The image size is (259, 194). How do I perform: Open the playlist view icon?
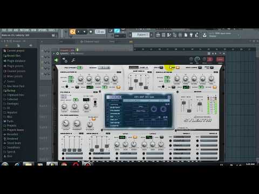158,35
